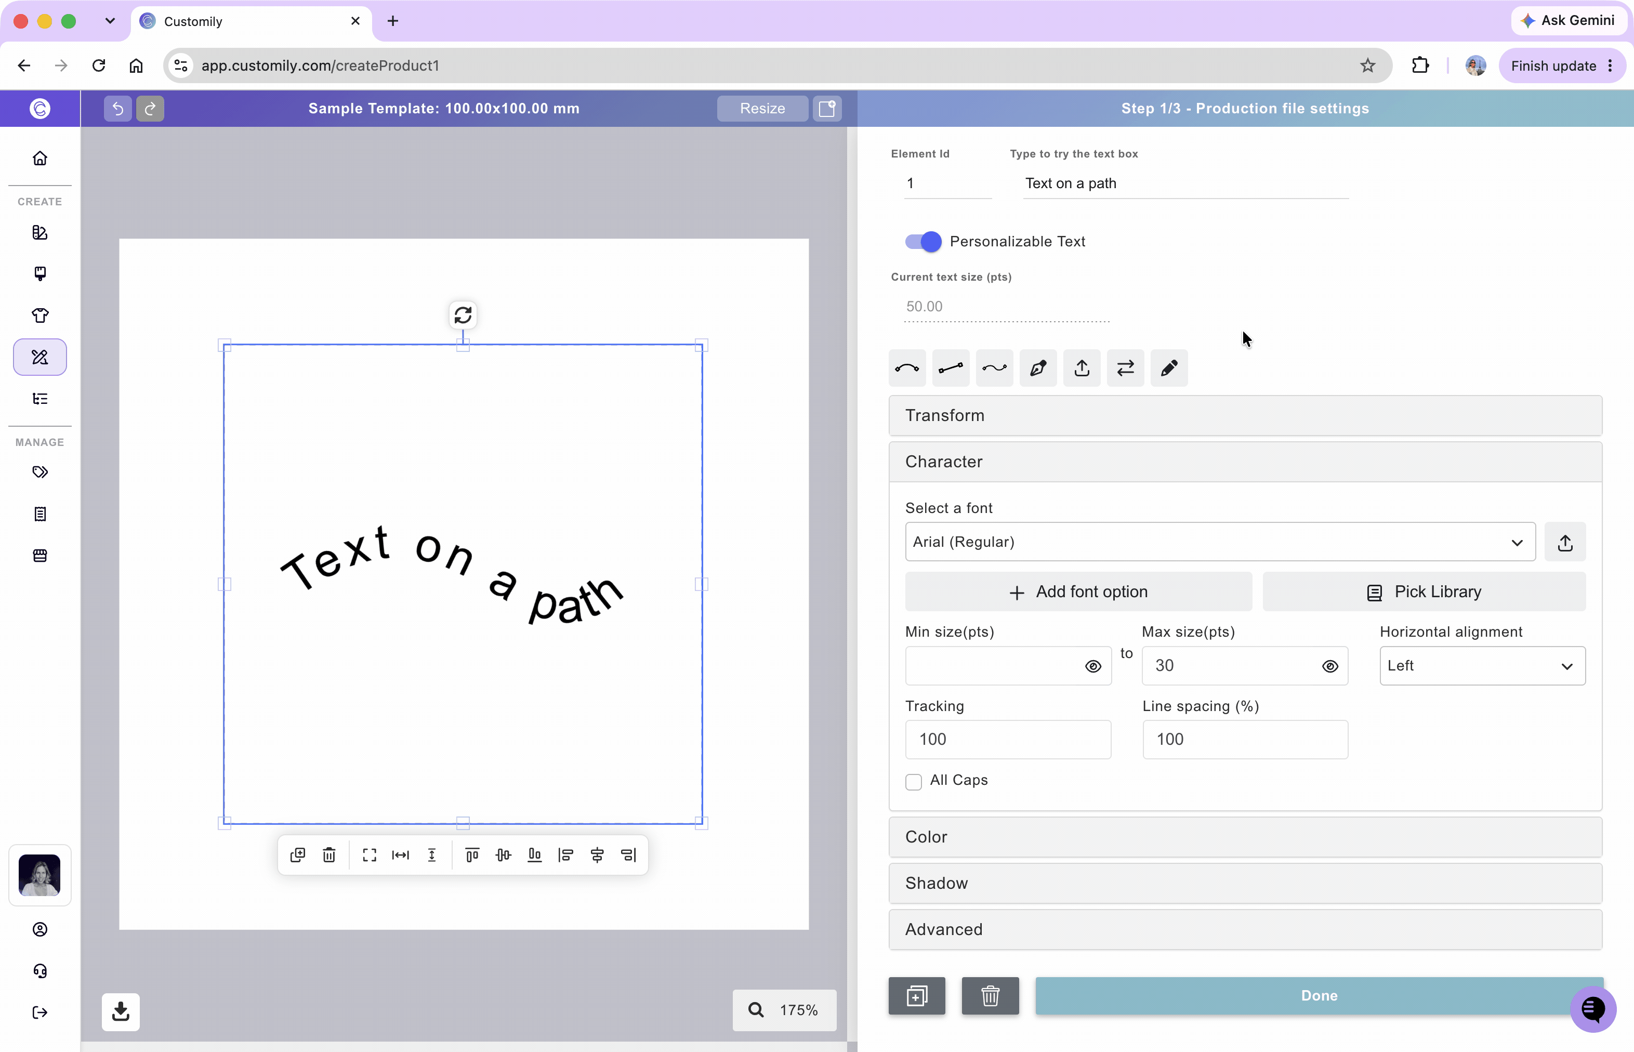Screen dimensions: 1634x1052
Task: Click the Tracking input field
Action: click(1008, 739)
